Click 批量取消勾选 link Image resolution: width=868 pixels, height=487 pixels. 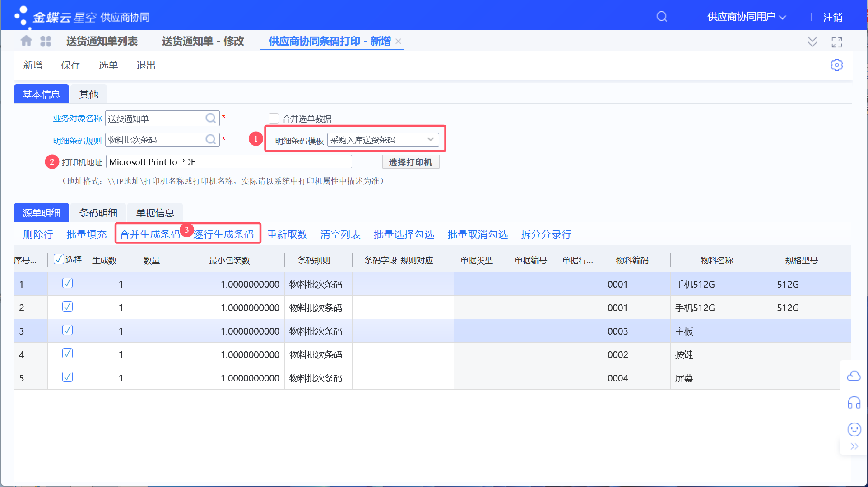coord(478,234)
